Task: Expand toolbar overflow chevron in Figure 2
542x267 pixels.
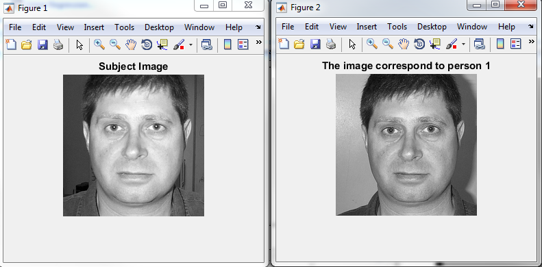Action: pyautogui.click(x=531, y=42)
